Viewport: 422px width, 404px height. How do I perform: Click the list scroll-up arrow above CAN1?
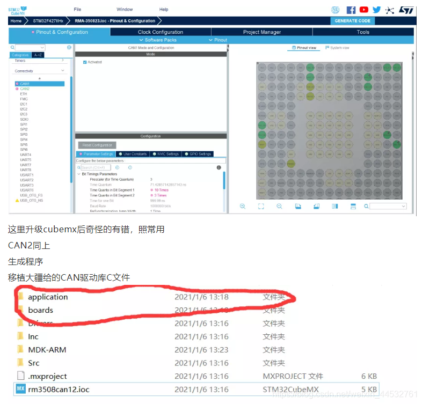40,78
